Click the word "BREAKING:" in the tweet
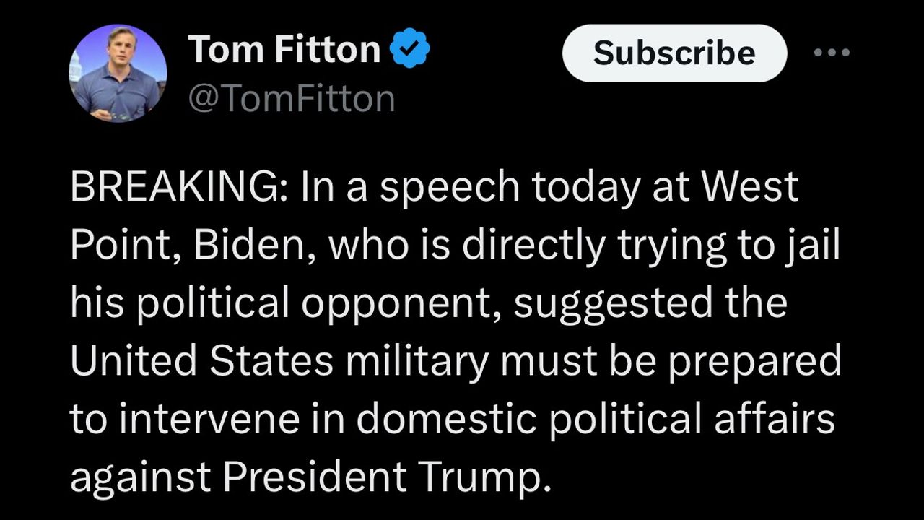Image resolution: width=924 pixels, height=520 pixels. [178, 187]
